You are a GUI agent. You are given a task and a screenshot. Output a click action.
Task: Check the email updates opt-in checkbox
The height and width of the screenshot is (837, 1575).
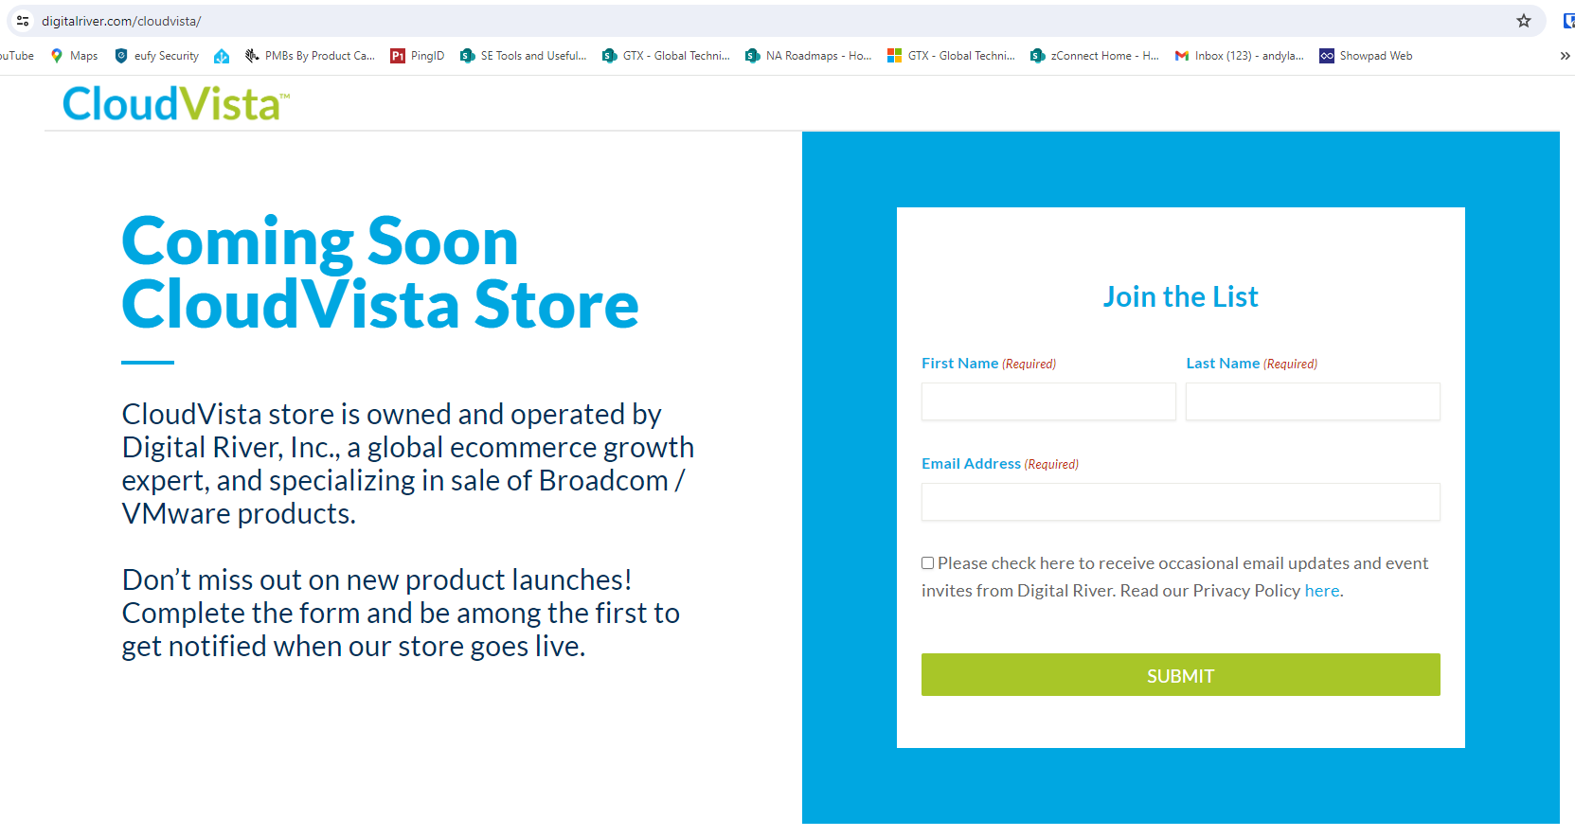(x=928, y=562)
